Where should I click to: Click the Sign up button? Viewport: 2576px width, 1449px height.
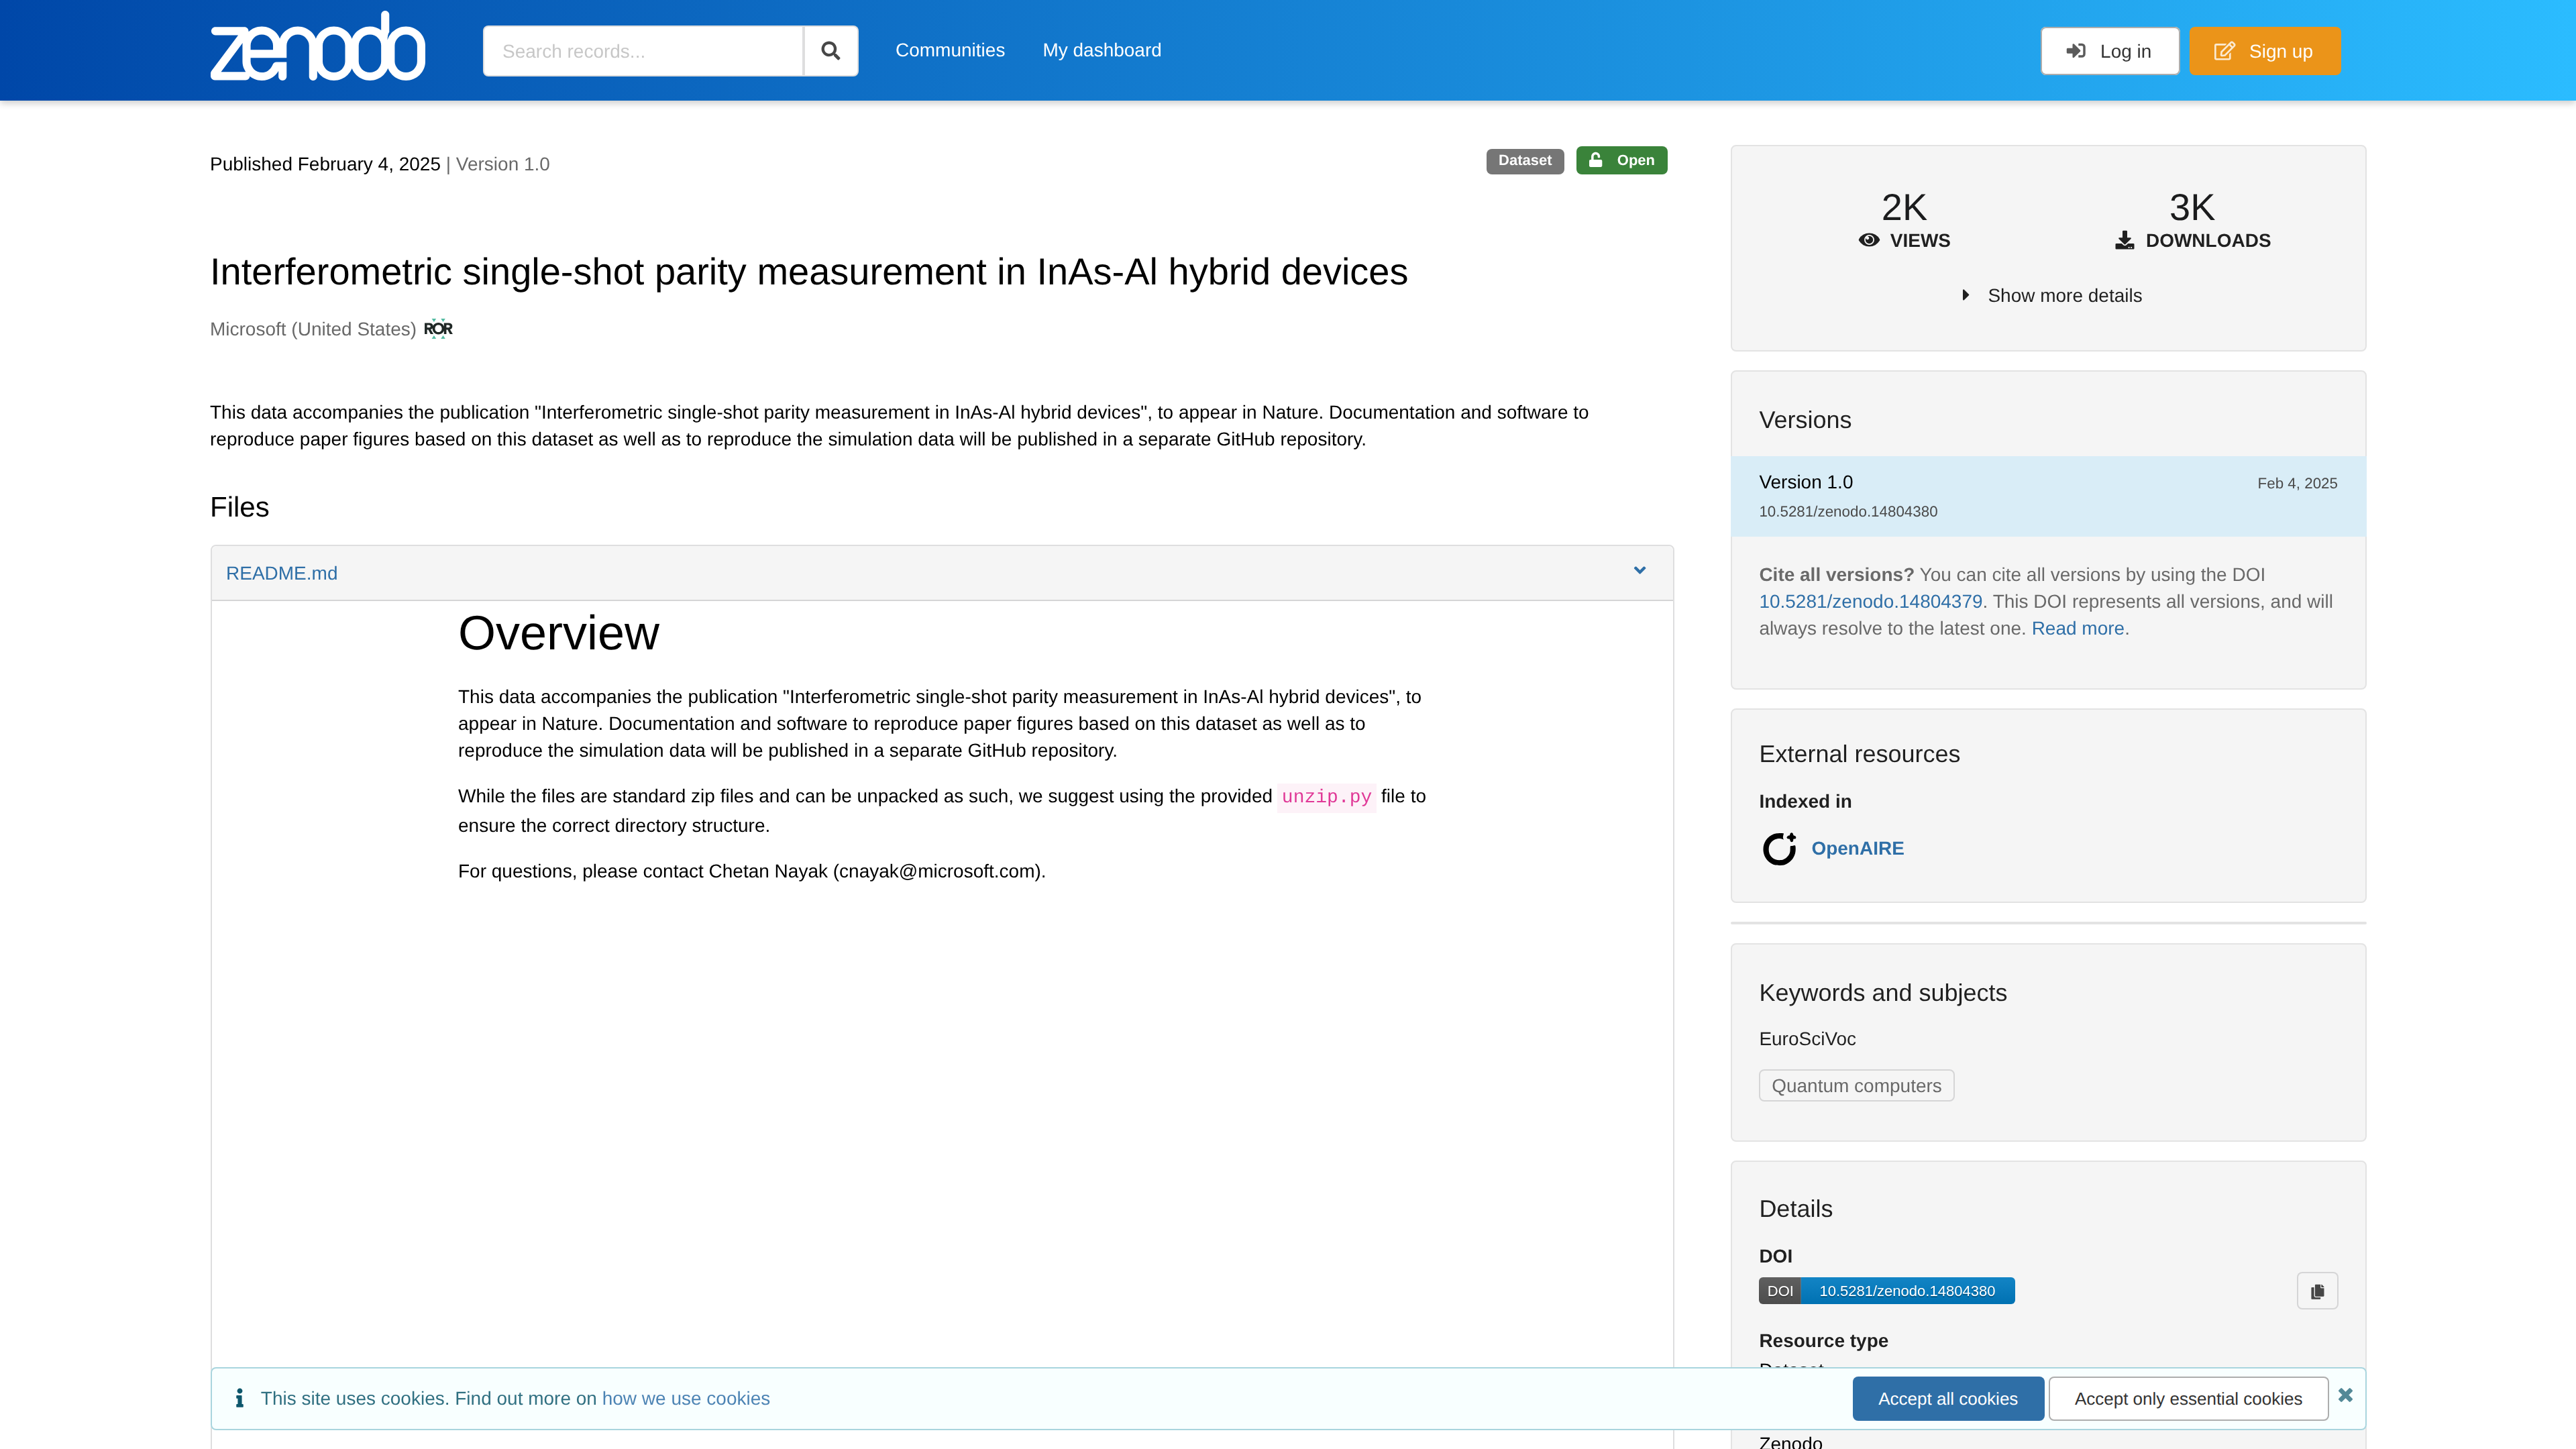pyautogui.click(x=2265, y=51)
